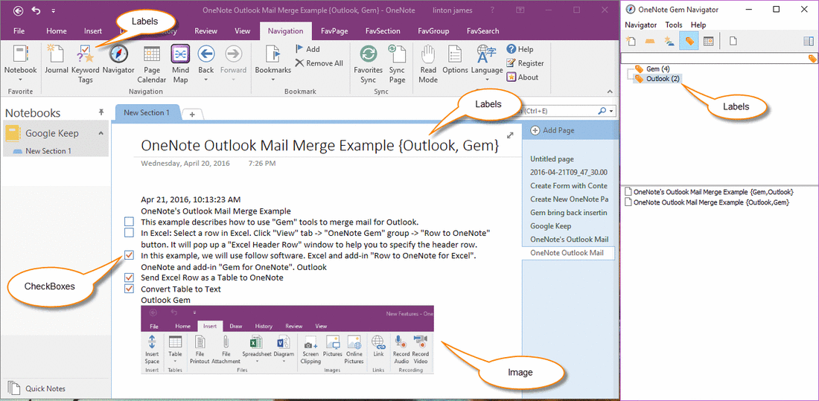Viewport: 819px width, 401px height.
Task: Create a new section with plus tab
Action: click(192, 115)
